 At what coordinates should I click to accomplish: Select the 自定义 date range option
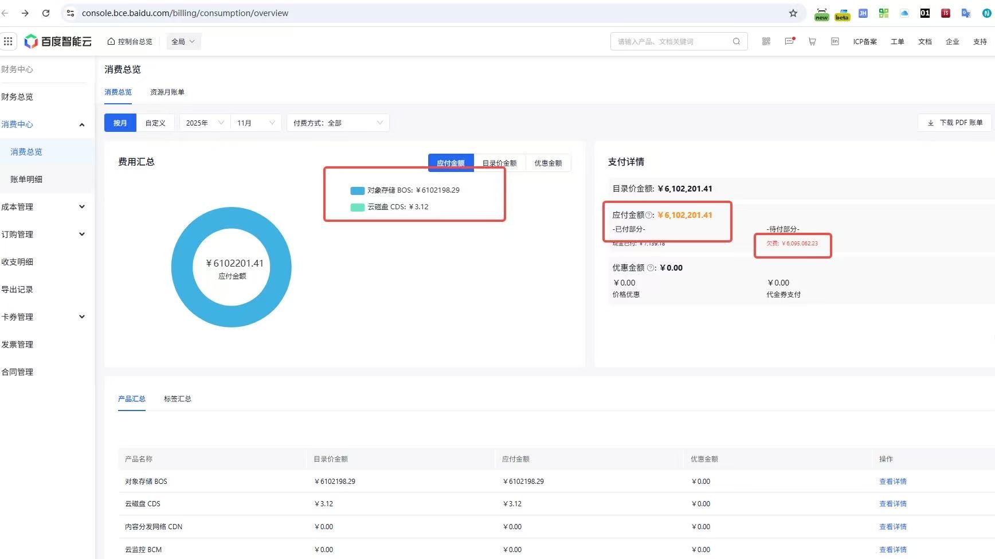[155, 123]
